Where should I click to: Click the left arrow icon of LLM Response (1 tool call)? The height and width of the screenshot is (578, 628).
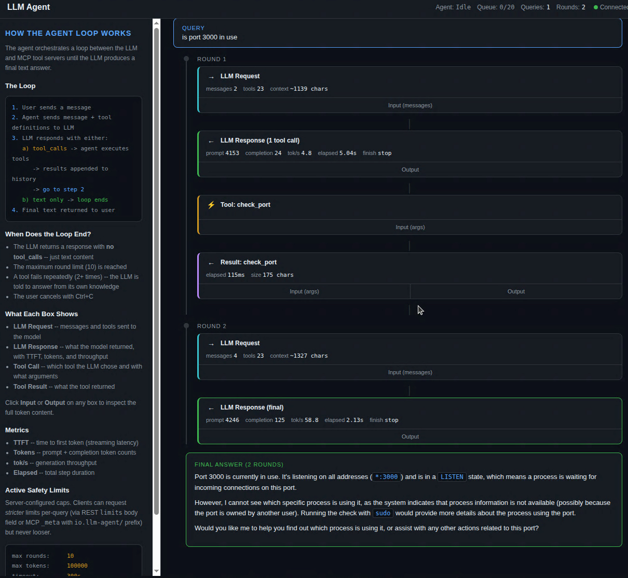[211, 141]
